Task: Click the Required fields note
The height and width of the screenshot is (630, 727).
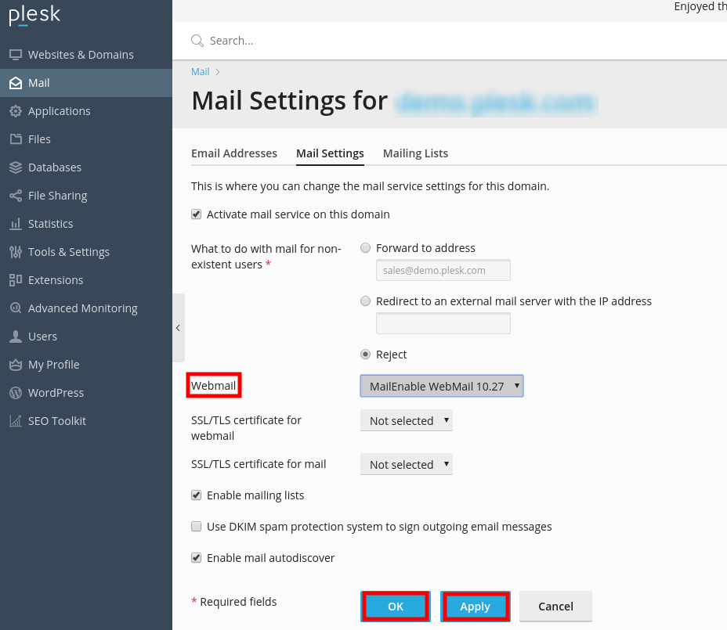Action: [234, 601]
